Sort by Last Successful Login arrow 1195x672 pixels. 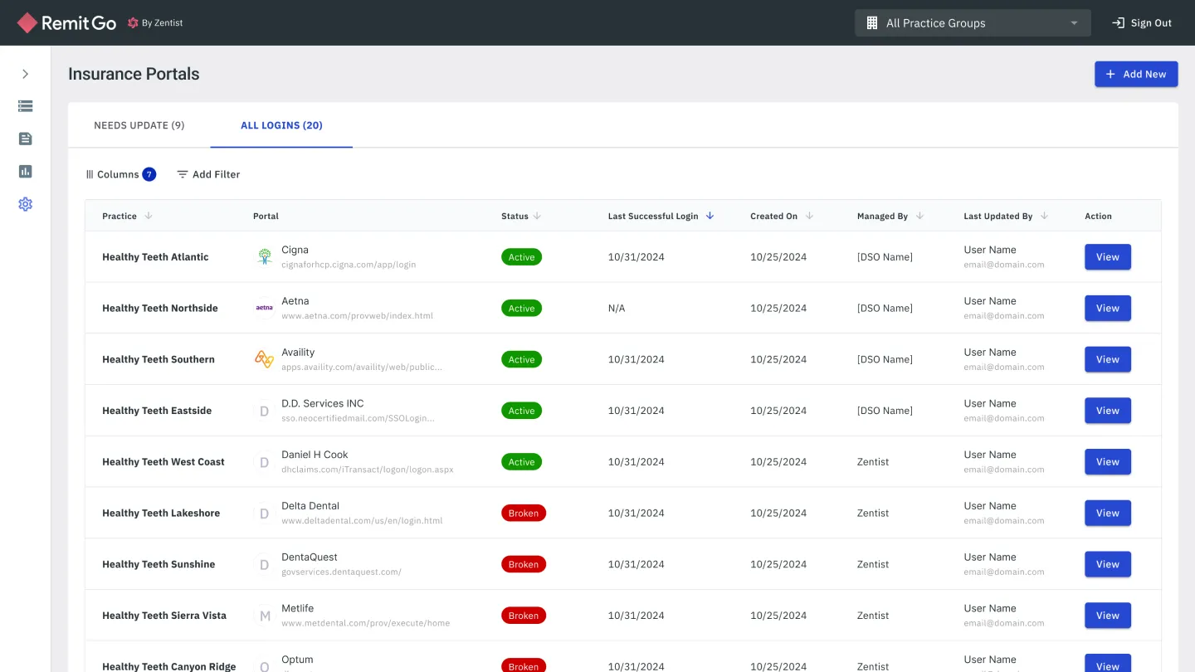click(x=710, y=216)
